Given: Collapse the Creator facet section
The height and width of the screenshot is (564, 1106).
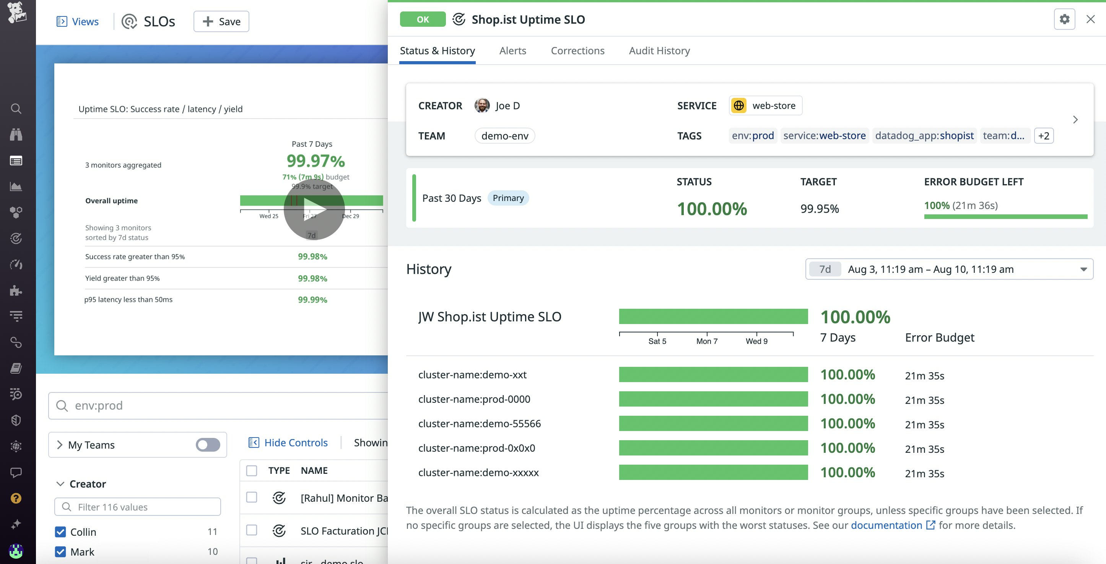Looking at the screenshot, I should click(x=60, y=484).
